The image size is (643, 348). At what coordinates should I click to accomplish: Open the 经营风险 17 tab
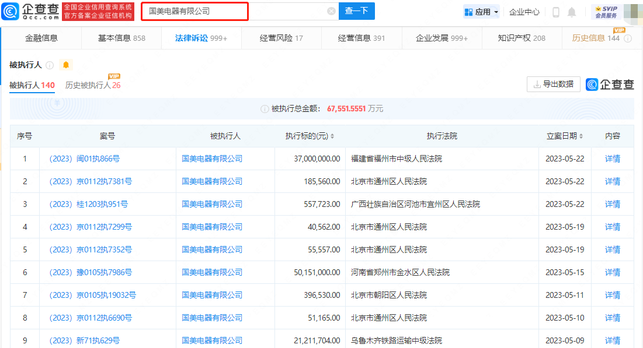pyautogui.click(x=281, y=38)
